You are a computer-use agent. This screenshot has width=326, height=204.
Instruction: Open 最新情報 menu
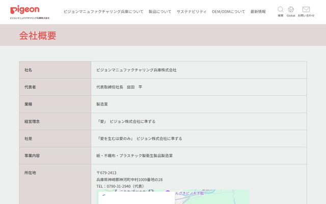coord(258,12)
